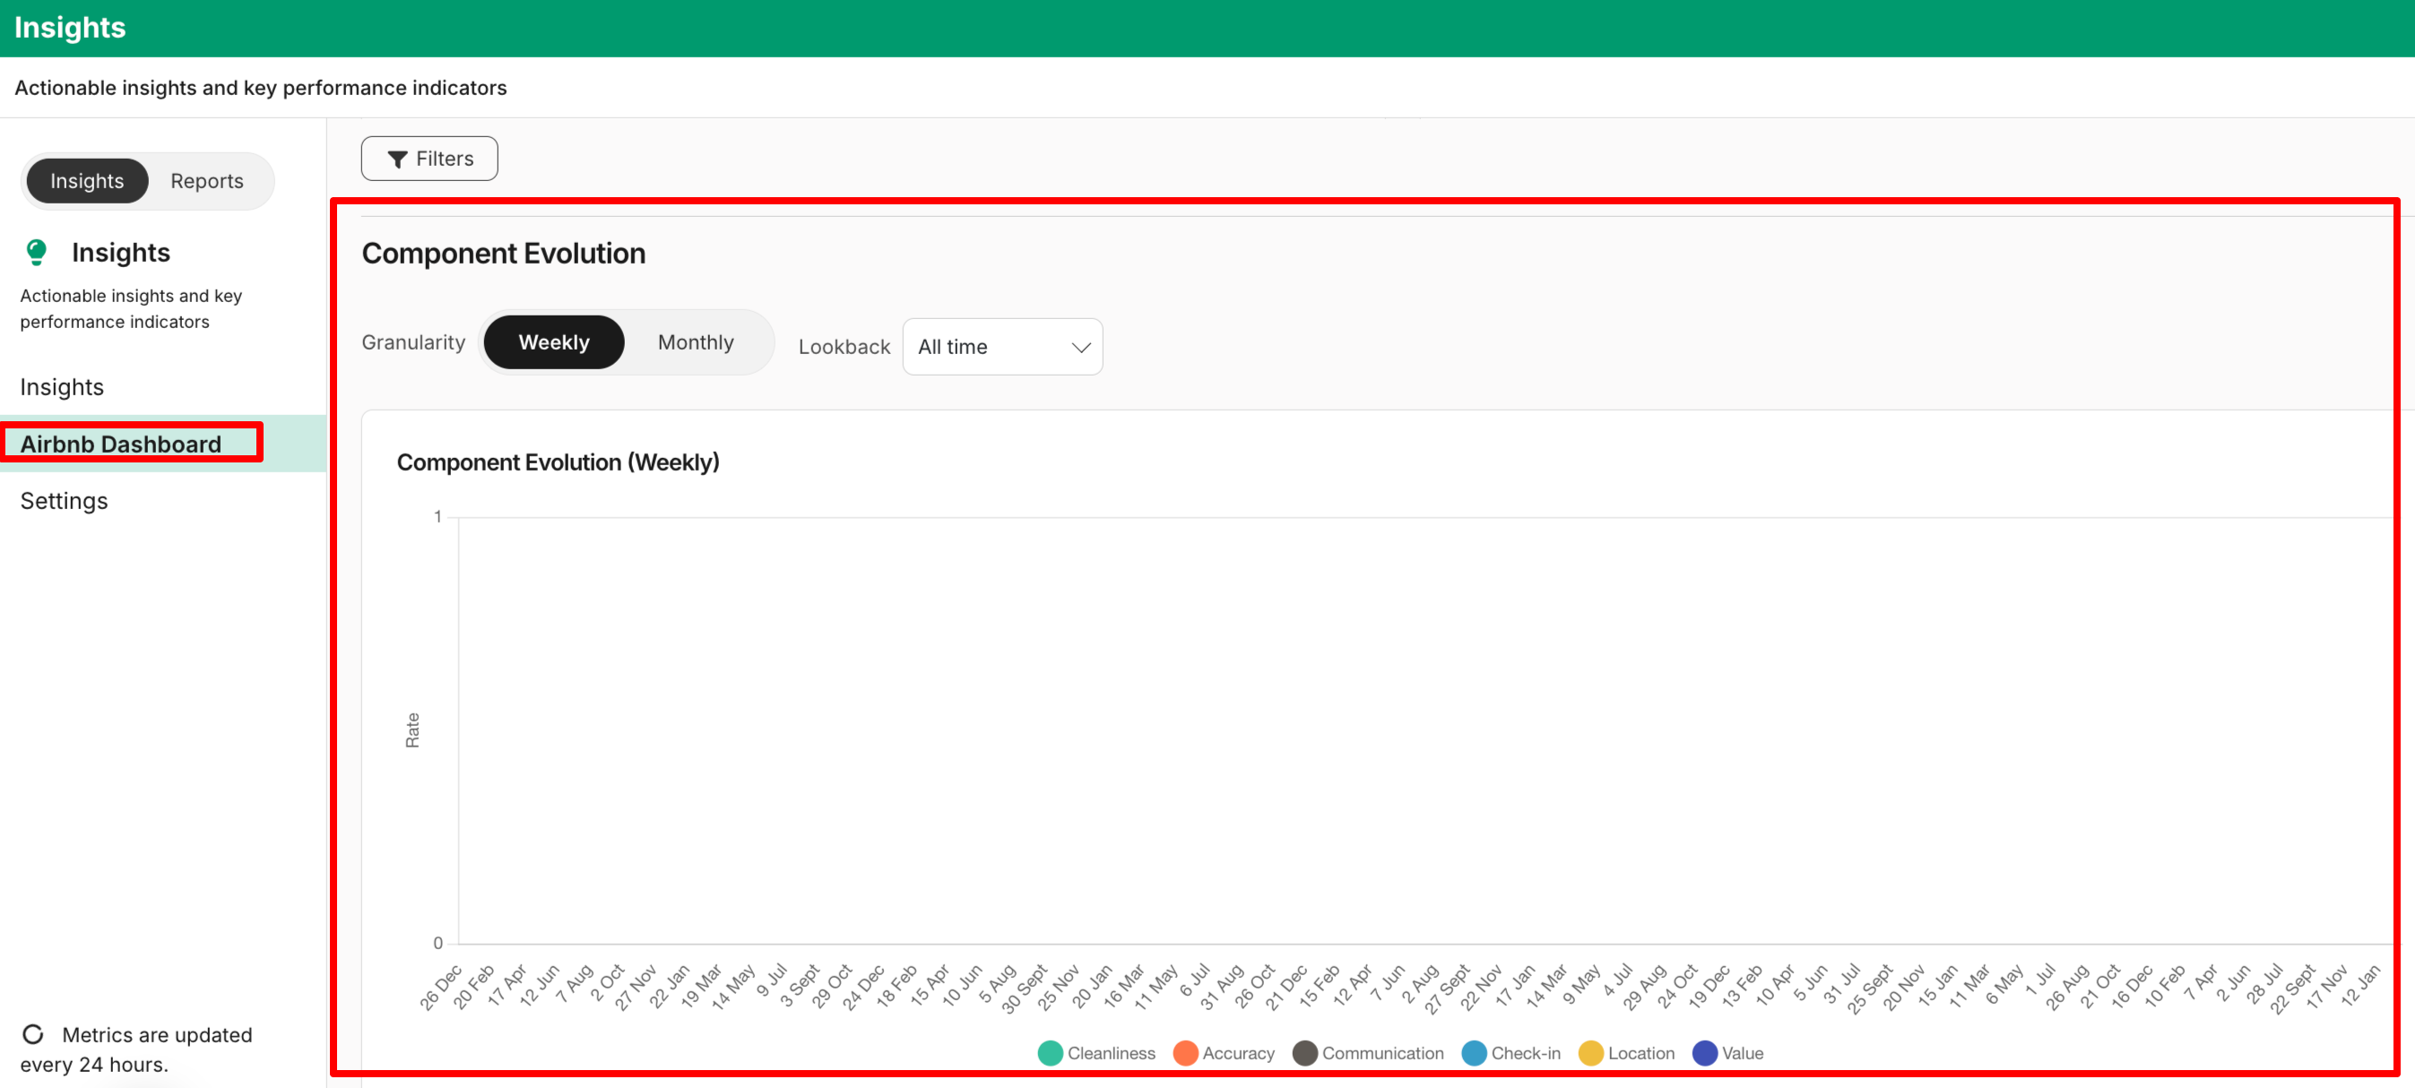Toggle the Value legend marker
Image resolution: width=2415 pixels, height=1088 pixels.
[1704, 1052]
